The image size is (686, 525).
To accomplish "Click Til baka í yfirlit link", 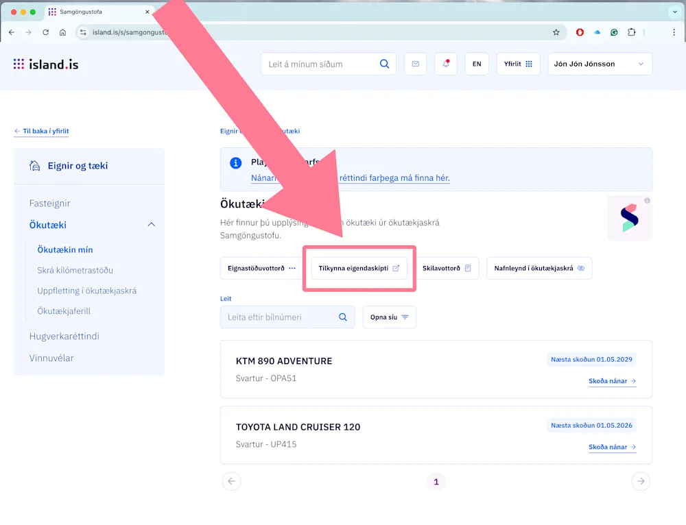I will click(42, 131).
